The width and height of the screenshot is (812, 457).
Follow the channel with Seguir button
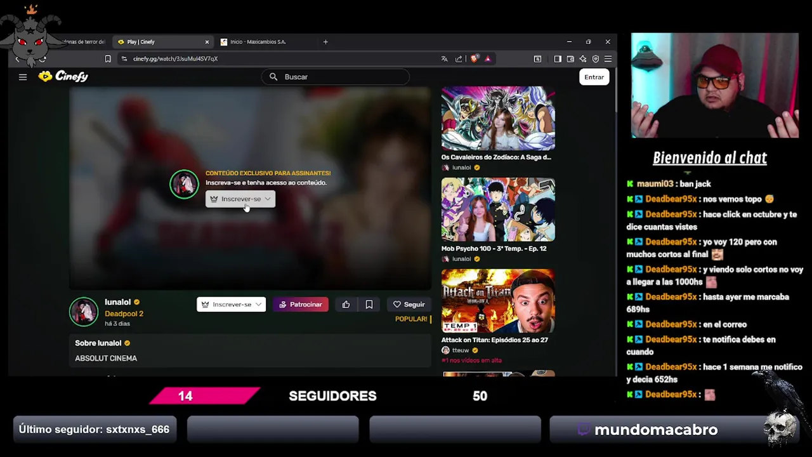coord(409,304)
